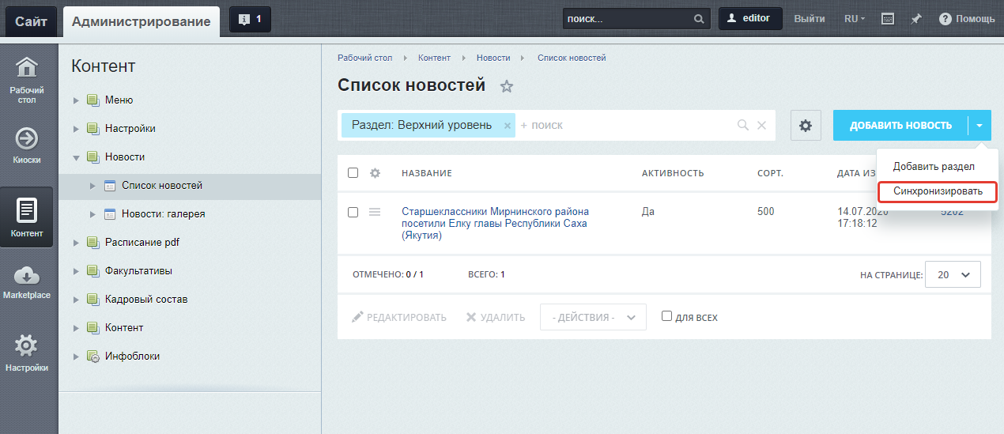1004x434 pixels.
Task: Click the Удалить button
Action: click(496, 317)
